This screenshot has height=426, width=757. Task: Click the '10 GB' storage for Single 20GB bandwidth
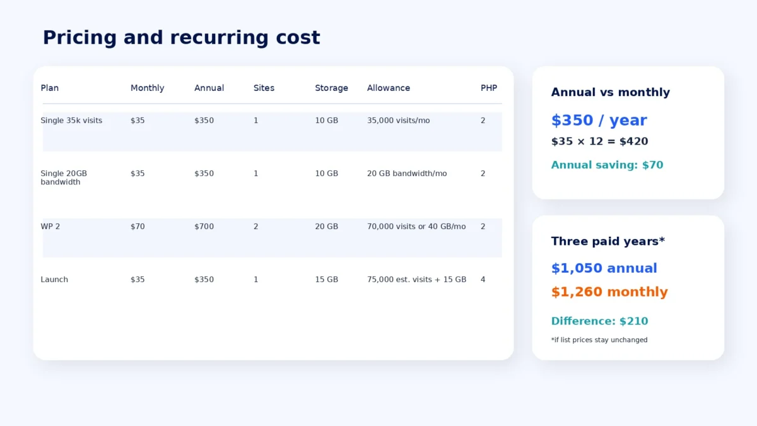(326, 174)
